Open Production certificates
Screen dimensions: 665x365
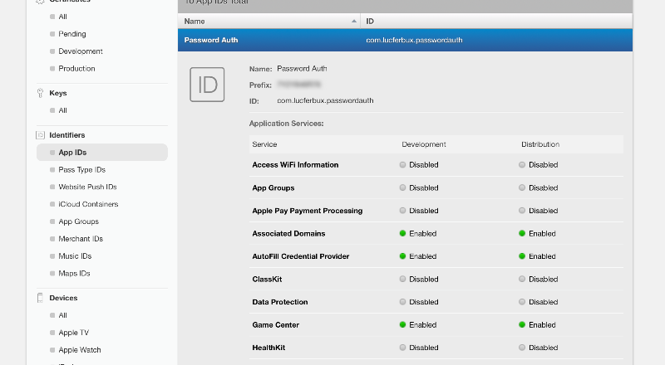click(76, 69)
